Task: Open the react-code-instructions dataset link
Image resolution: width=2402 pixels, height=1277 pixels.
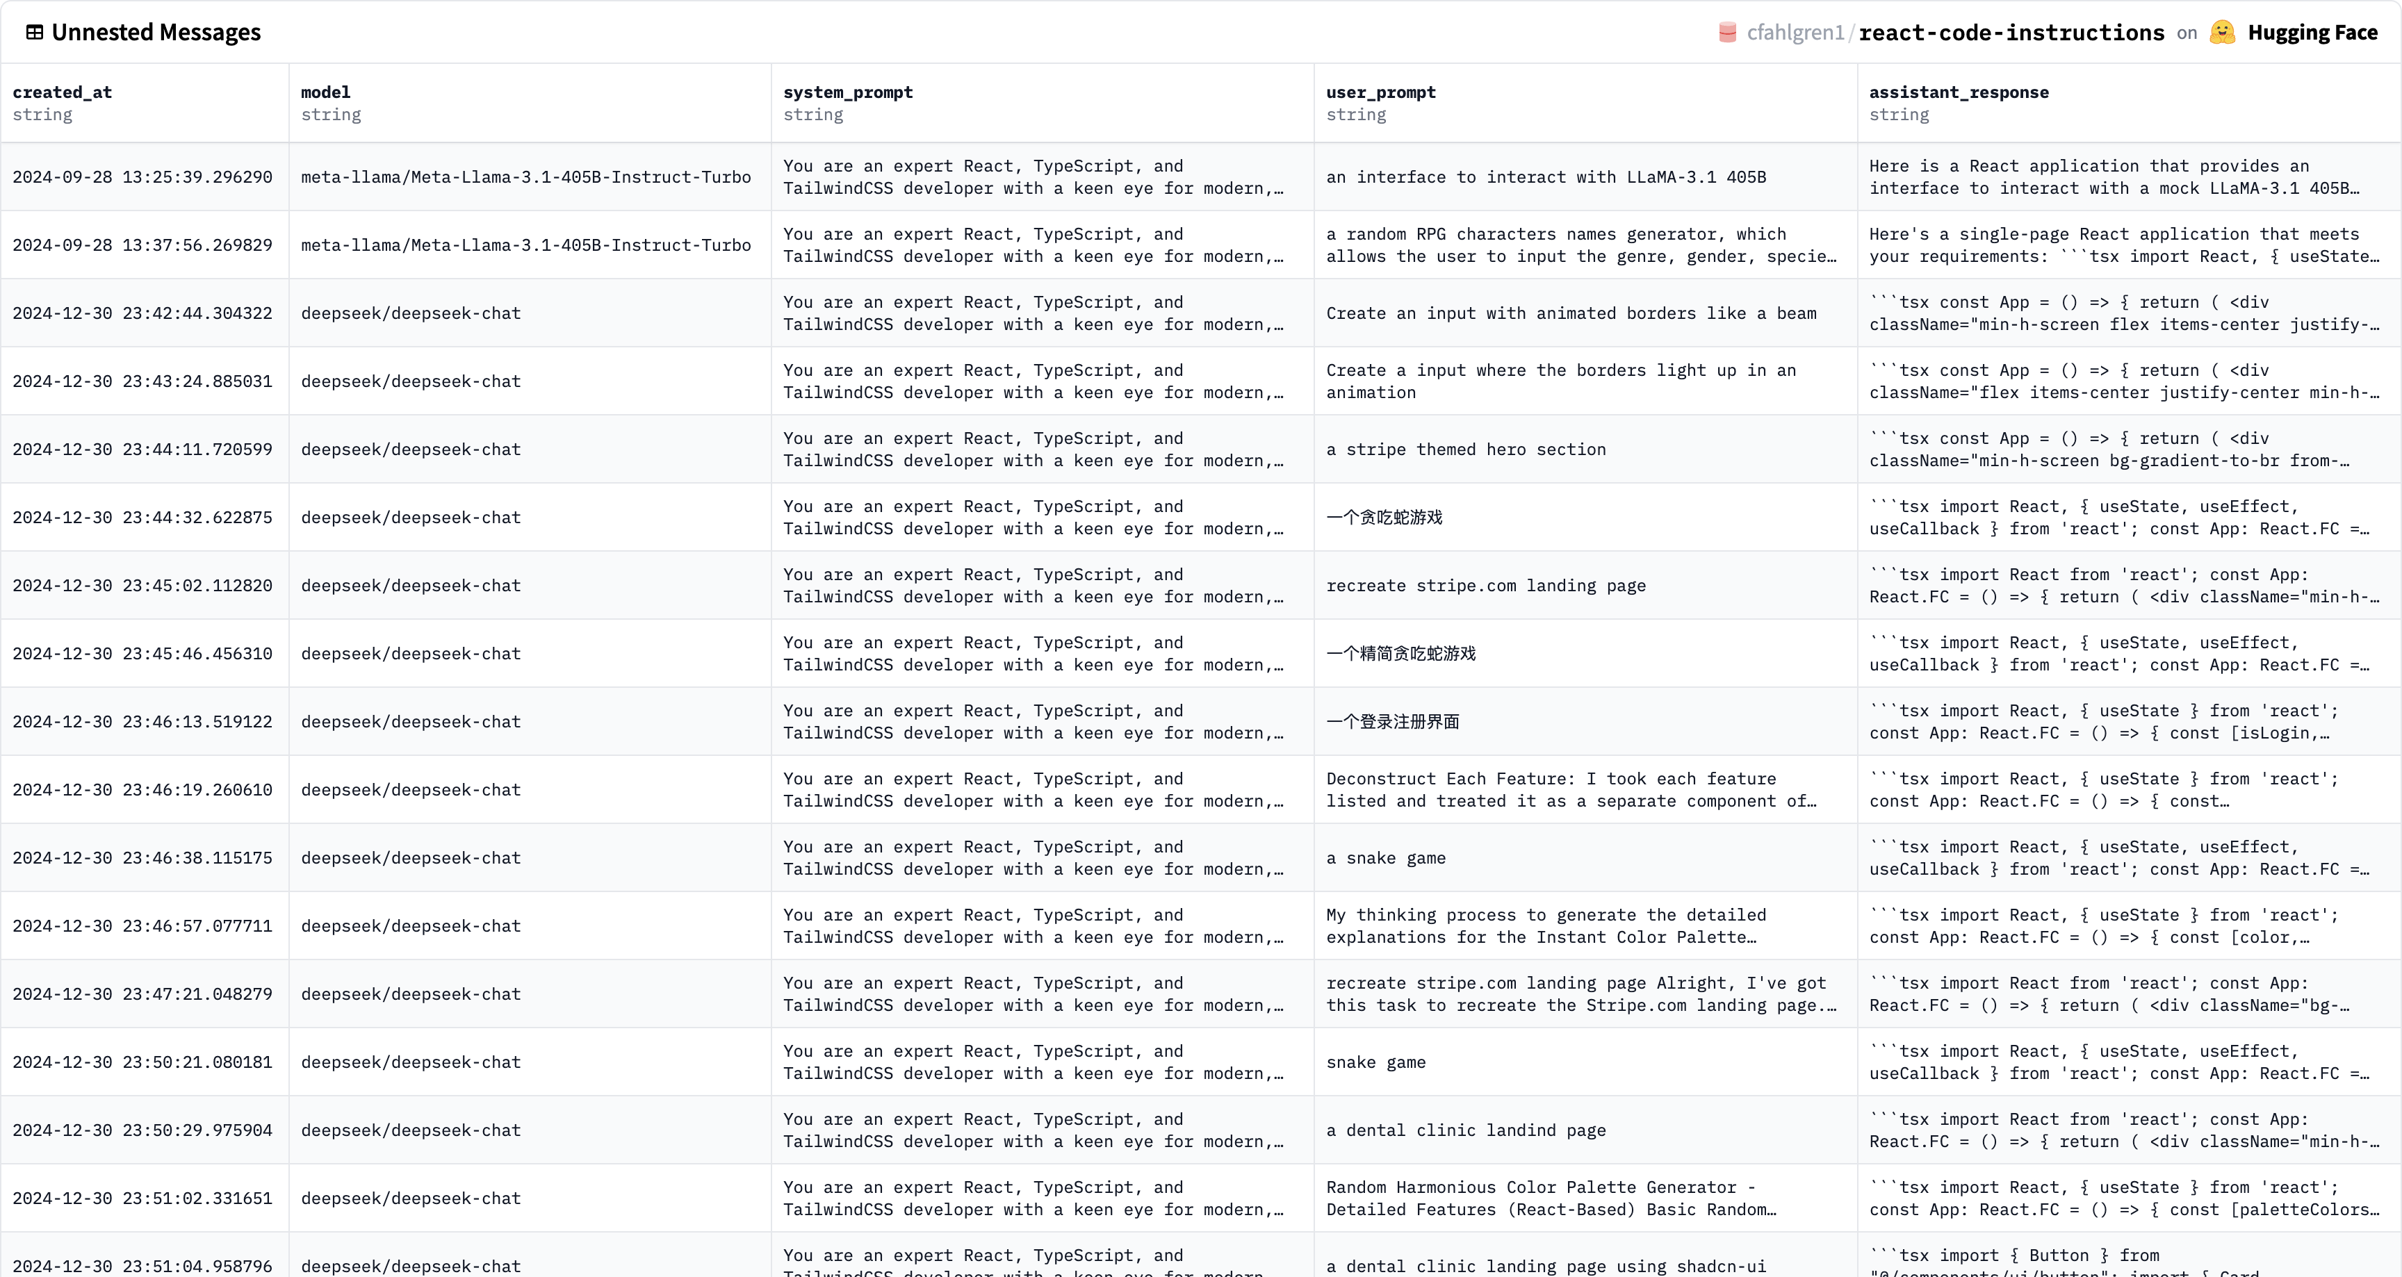Action: 2011,33
